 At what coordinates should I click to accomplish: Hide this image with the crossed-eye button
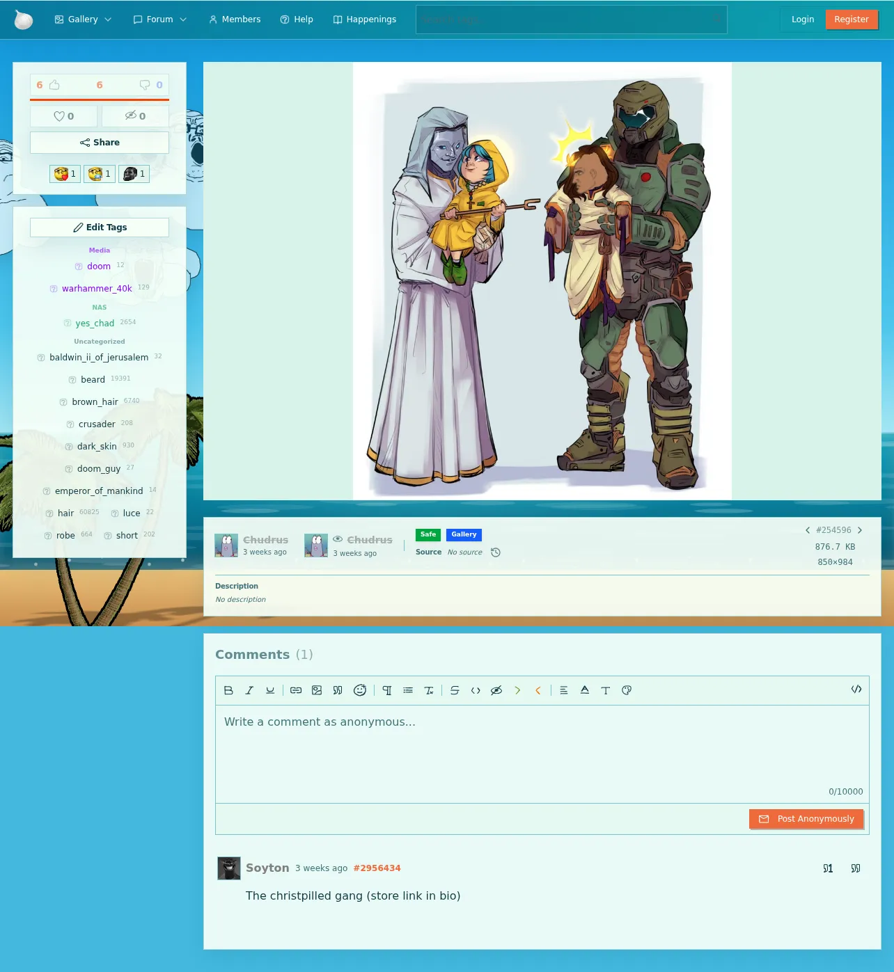pos(135,116)
